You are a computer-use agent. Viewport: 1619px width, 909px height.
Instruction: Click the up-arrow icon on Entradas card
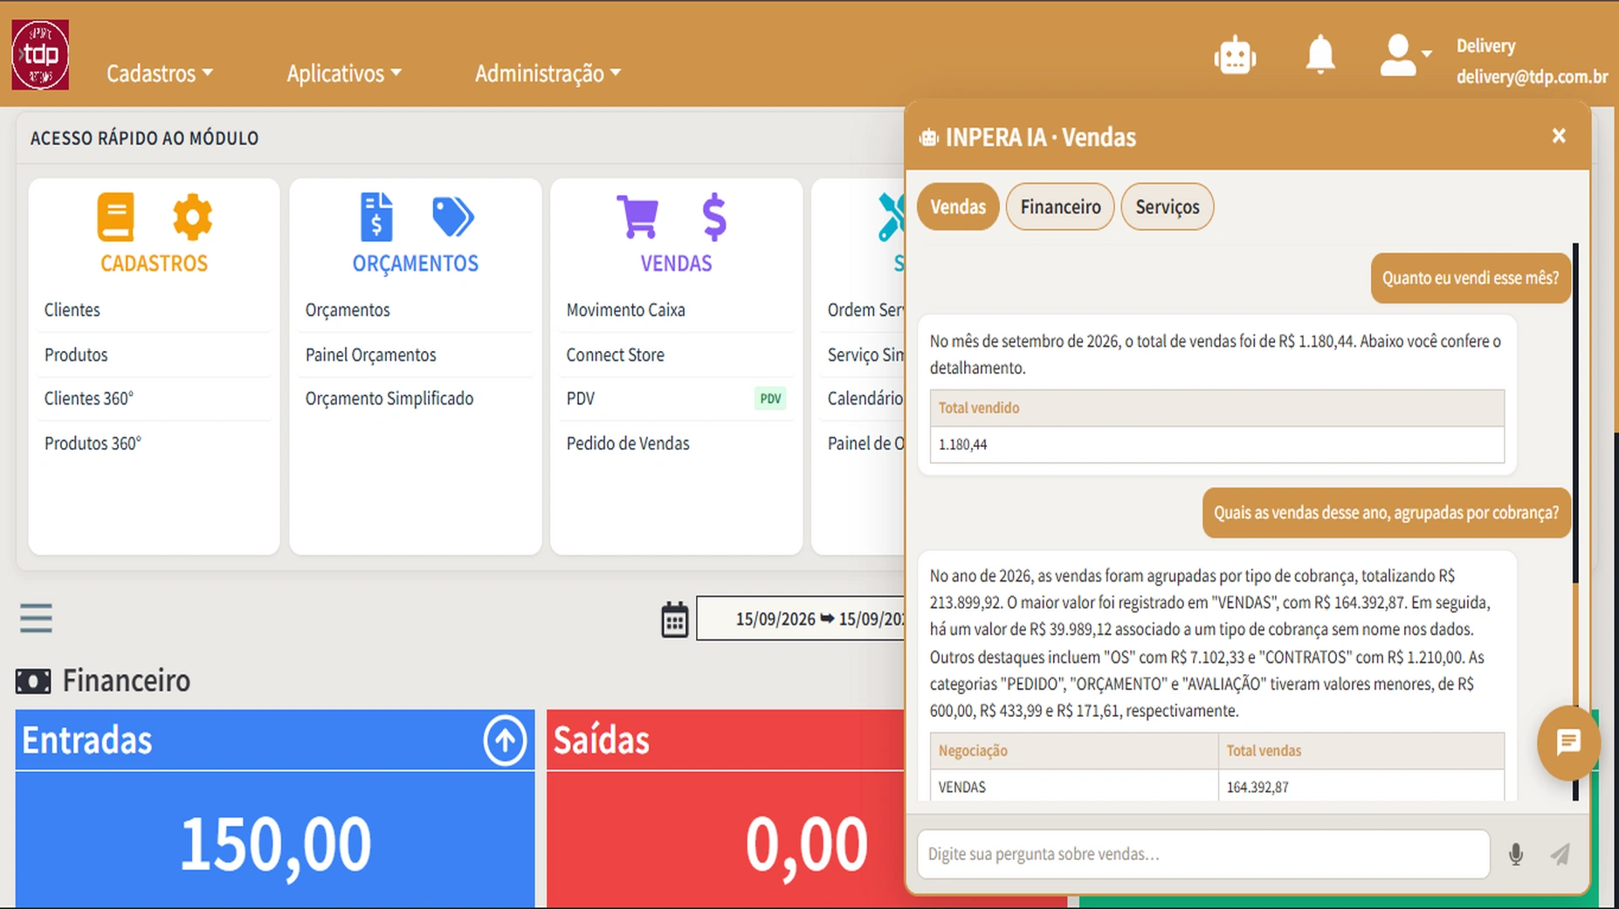[x=505, y=740]
